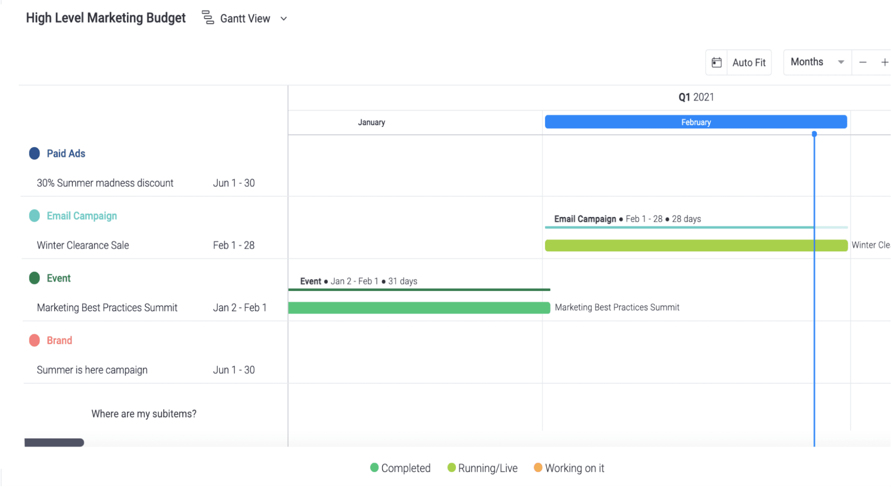Select the Event group title
The image size is (891, 487).
click(59, 278)
